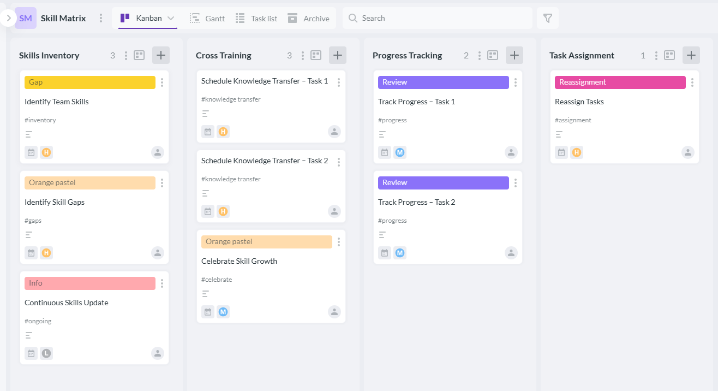Click the filter funnel icon

tap(548, 19)
